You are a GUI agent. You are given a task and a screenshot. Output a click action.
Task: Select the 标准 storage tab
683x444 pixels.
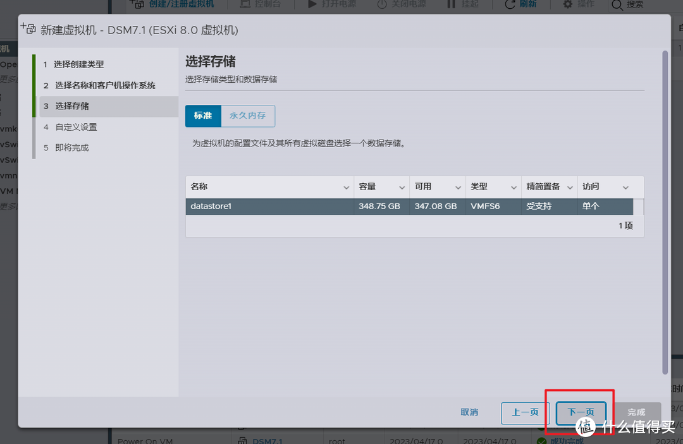click(x=203, y=116)
